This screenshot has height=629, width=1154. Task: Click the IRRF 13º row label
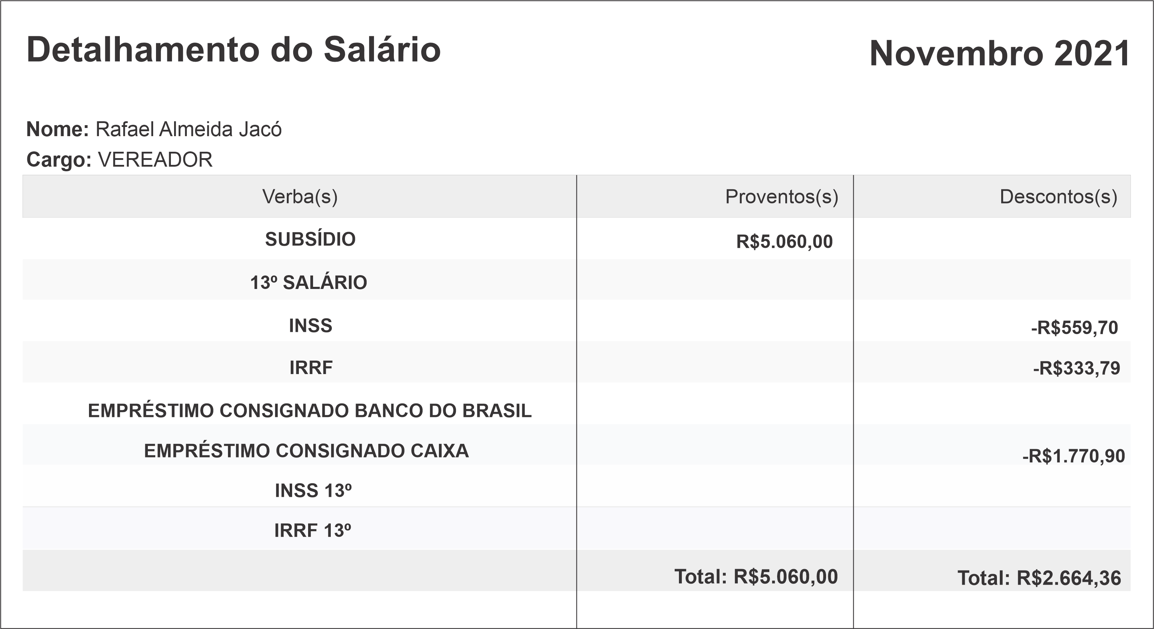312,531
